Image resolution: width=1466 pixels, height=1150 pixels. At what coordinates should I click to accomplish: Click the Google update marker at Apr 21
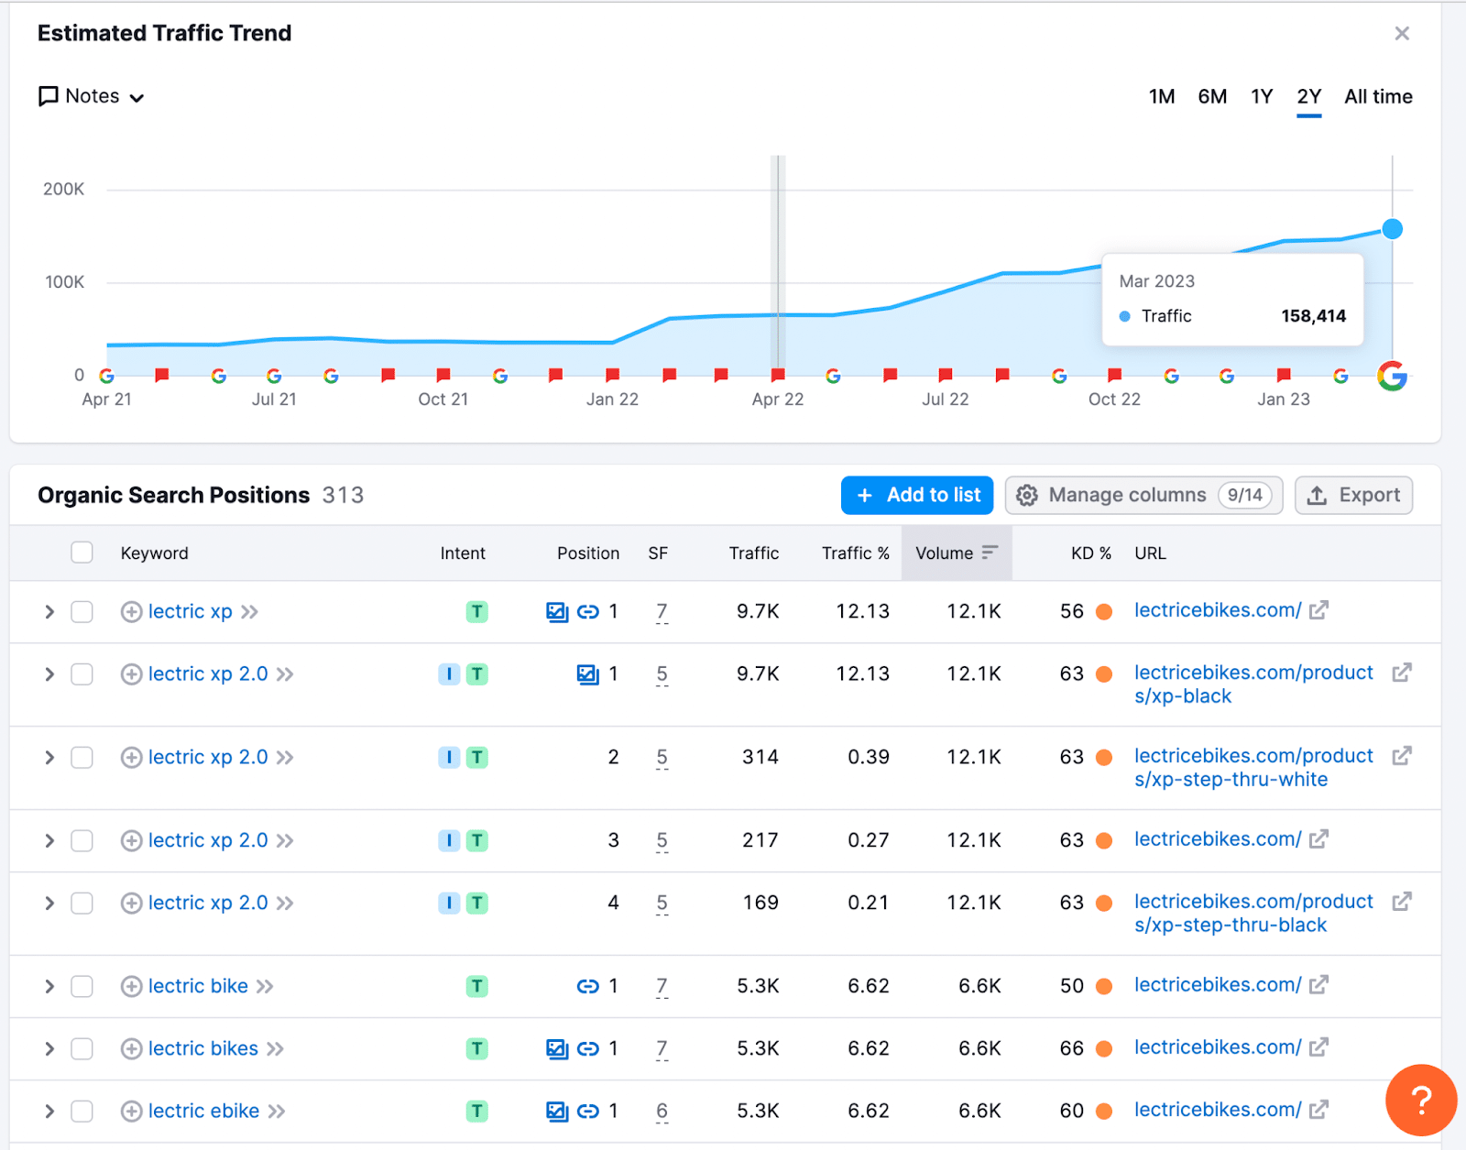pyautogui.click(x=106, y=376)
